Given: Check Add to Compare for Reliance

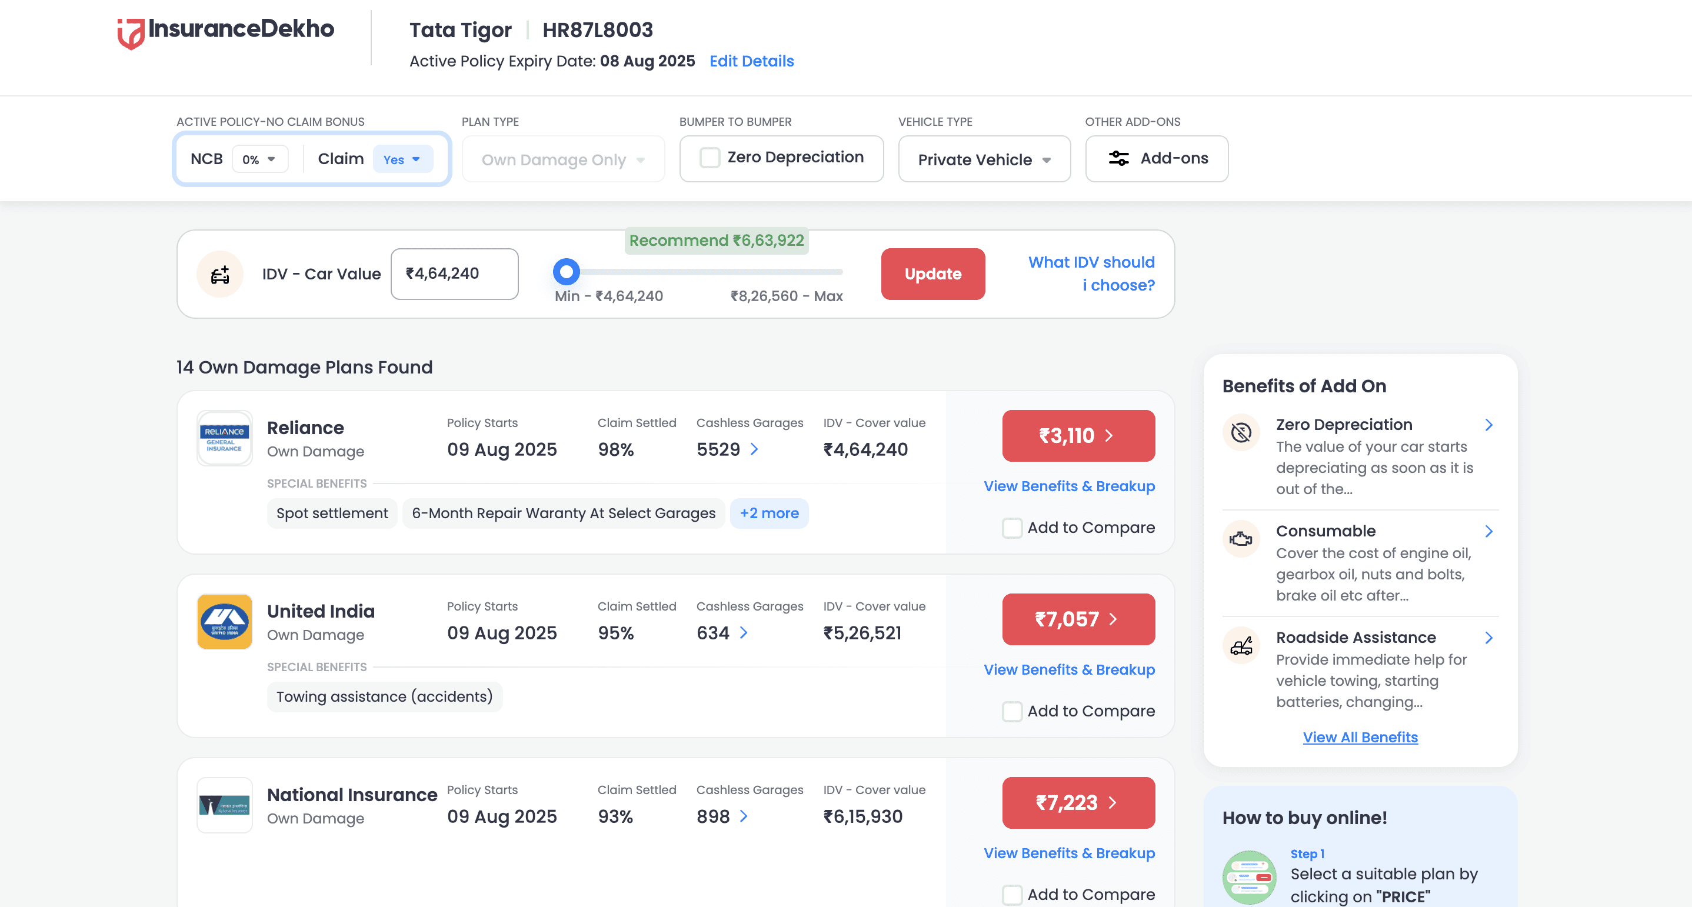Looking at the screenshot, I should pyautogui.click(x=1012, y=528).
